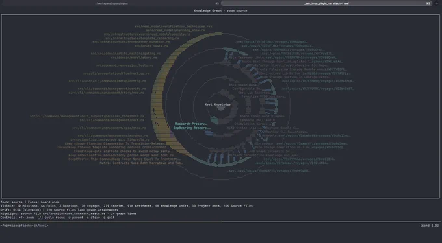Screen dimensions: 442x243
Task: Click the q quit control hint
Action: [x=109, y=218]
